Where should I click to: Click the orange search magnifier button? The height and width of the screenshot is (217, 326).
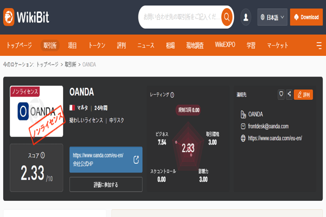(227, 17)
